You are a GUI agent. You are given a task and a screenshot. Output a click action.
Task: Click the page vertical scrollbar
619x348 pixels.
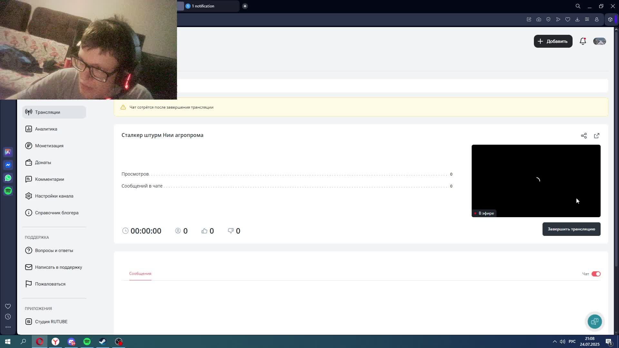pos(616,148)
